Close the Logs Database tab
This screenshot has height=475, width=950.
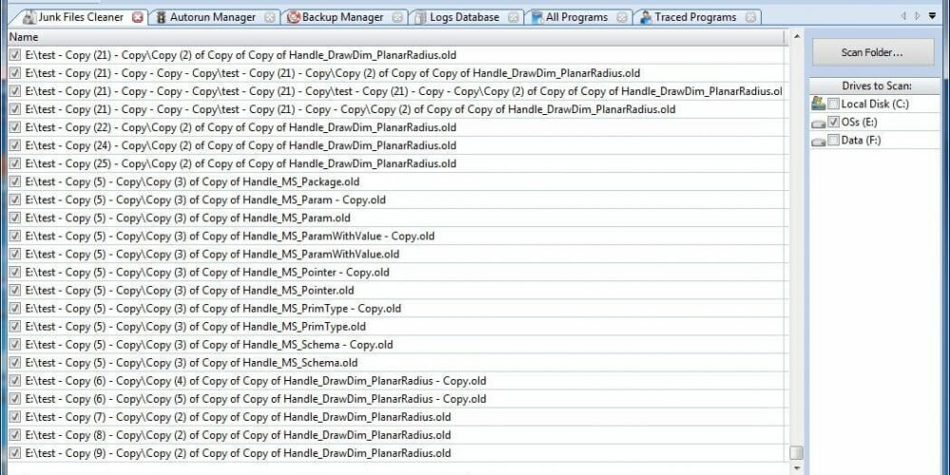pyautogui.click(x=513, y=17)
